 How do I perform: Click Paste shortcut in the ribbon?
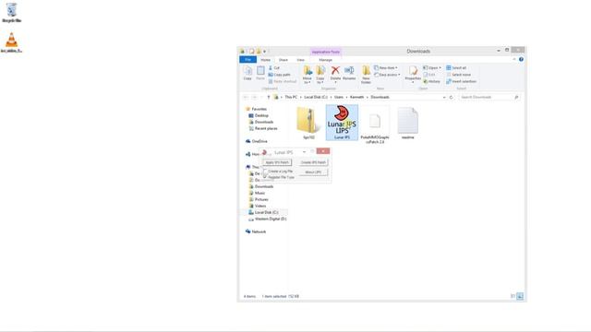(x=283, y=81)
